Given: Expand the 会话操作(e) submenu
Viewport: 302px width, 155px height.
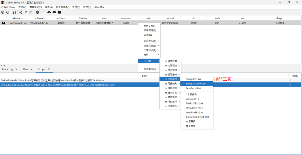Looking at the screenshot, I should (149, 69).
